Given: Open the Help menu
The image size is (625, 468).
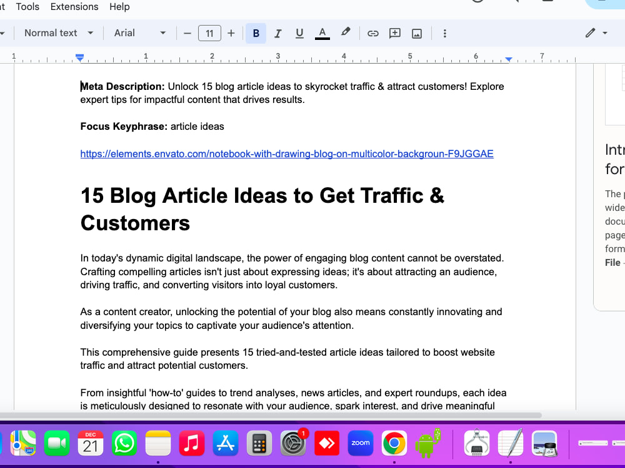Looking at the screenshot, I should coord(119,7).
